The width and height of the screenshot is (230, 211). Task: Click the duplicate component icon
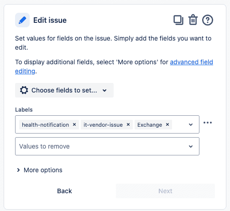click(x=178, y=20)
